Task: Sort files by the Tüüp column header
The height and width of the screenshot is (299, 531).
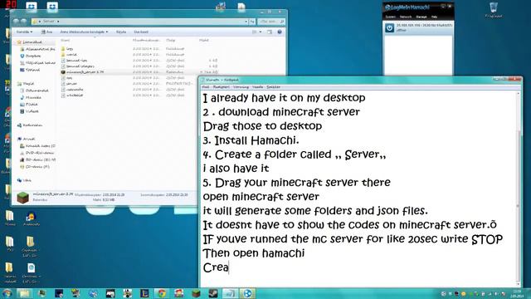Action: [x=171, y=41]
